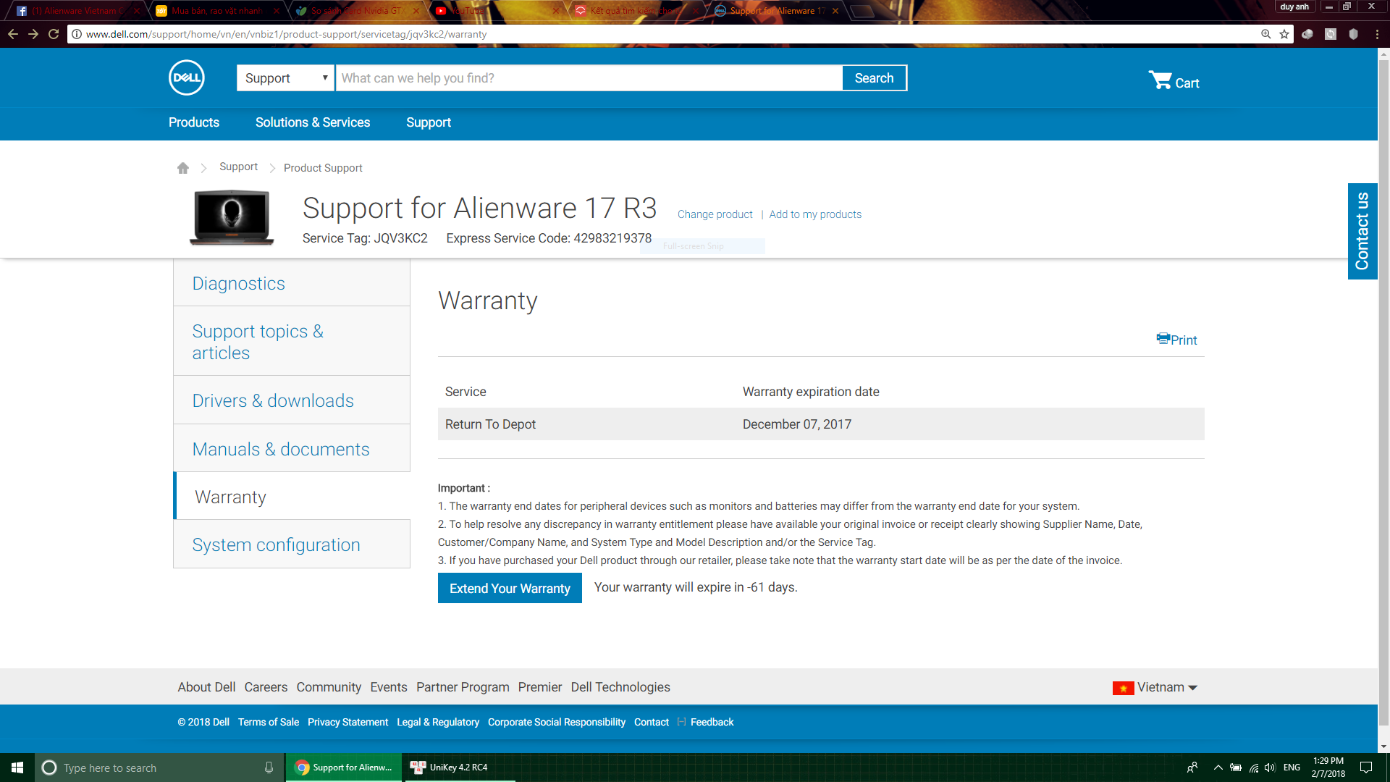Open the Windows notification center icon
1390x782 pixels.
pyautogui.click(x=1366, y=768)
